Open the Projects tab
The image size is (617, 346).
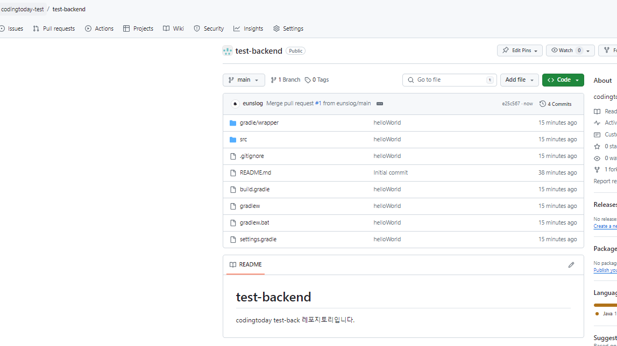138,28
